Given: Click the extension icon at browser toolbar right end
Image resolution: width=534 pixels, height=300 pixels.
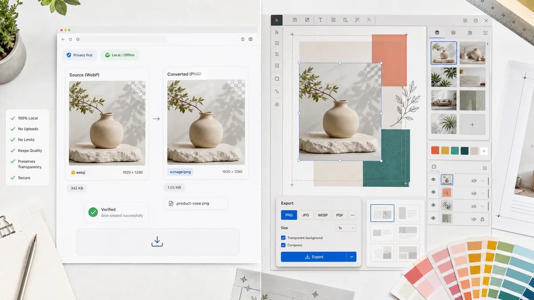Looking at the screenshot, I should [x=251, y=39].
